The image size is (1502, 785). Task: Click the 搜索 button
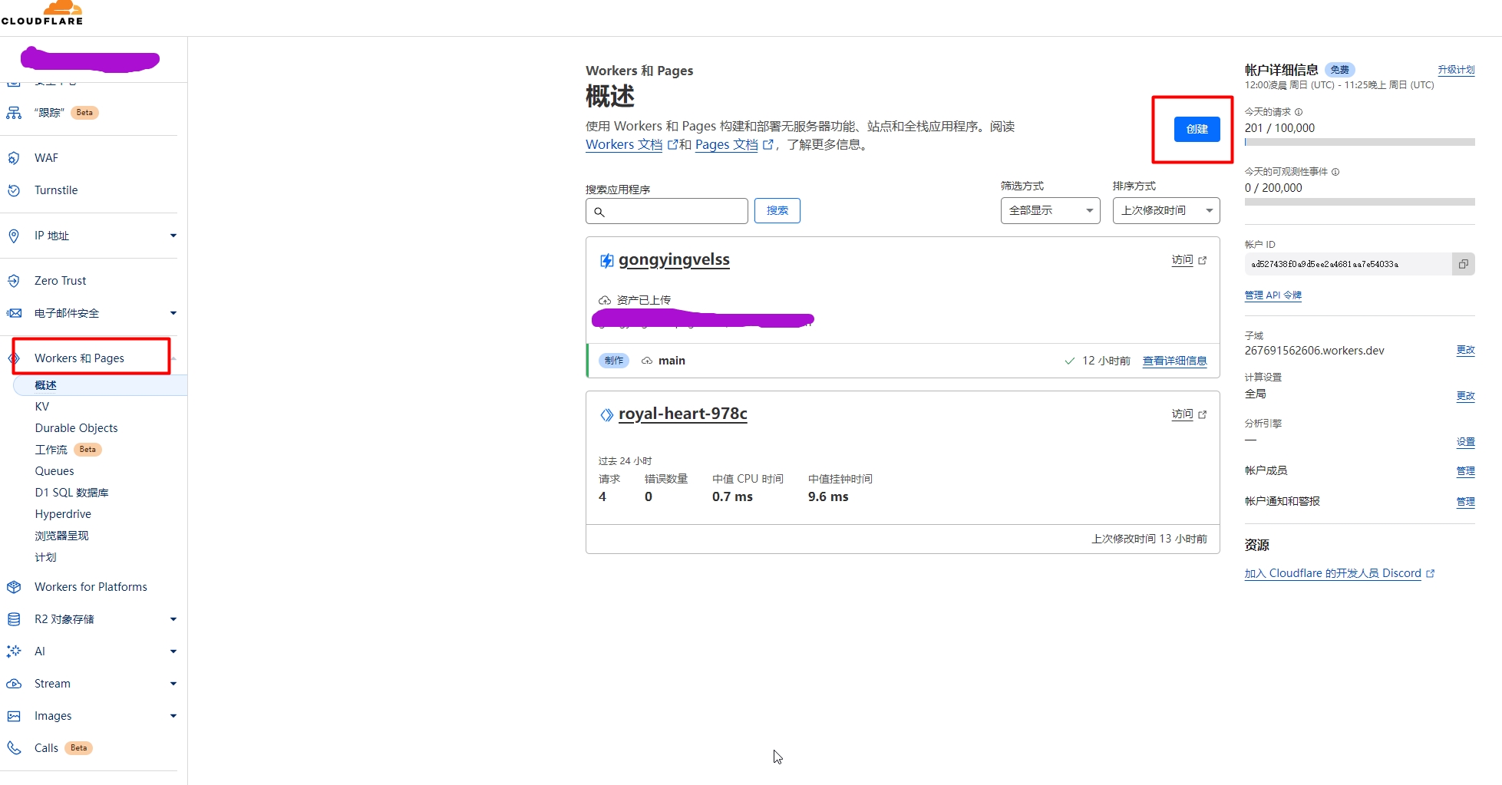[777, 210]
